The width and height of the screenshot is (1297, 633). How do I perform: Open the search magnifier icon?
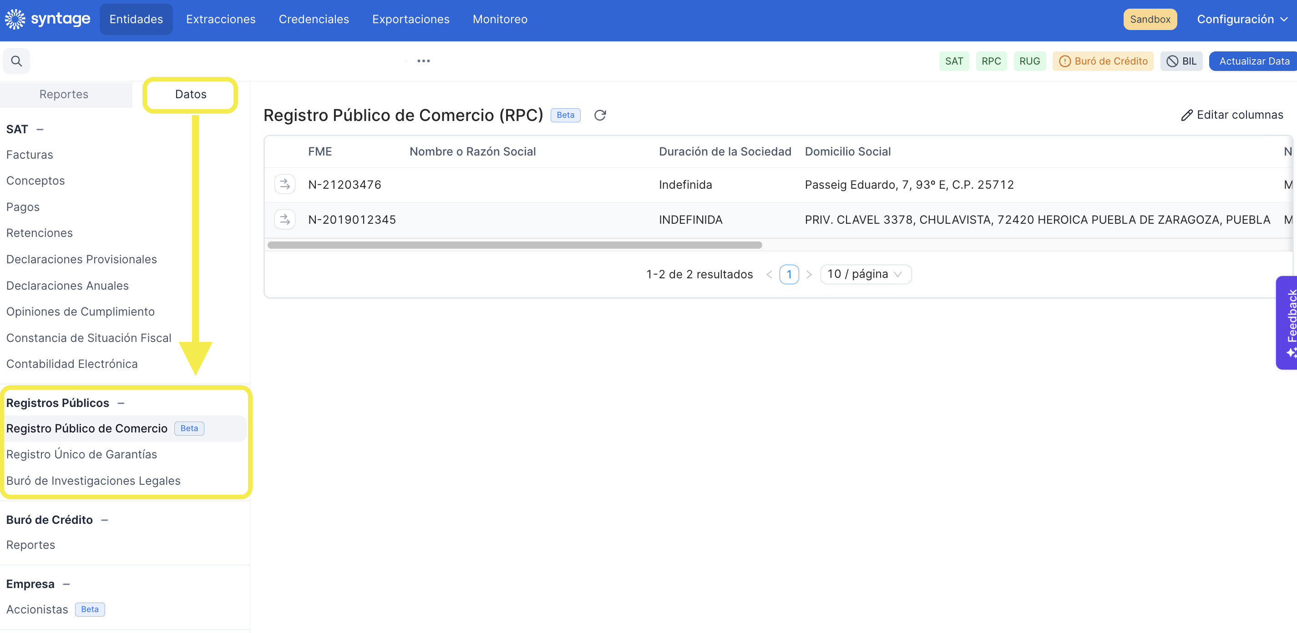[x=17, y=61]
